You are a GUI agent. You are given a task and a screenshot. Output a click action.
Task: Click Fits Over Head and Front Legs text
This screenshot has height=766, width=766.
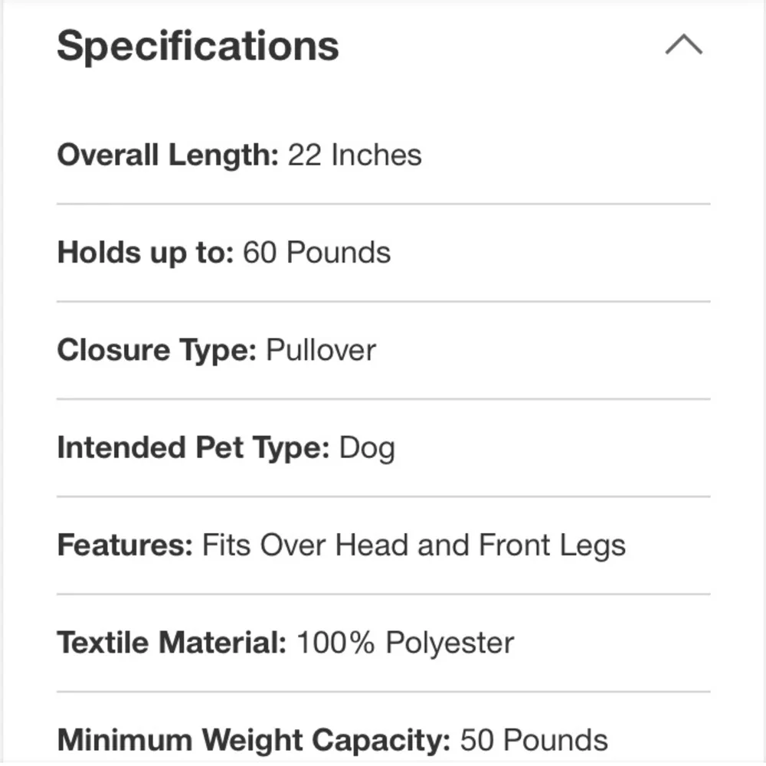(x=414, y=545)
